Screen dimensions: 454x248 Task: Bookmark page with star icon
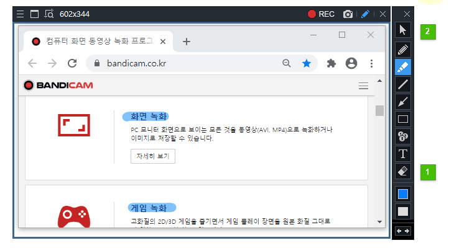click(x=307, y=63)
